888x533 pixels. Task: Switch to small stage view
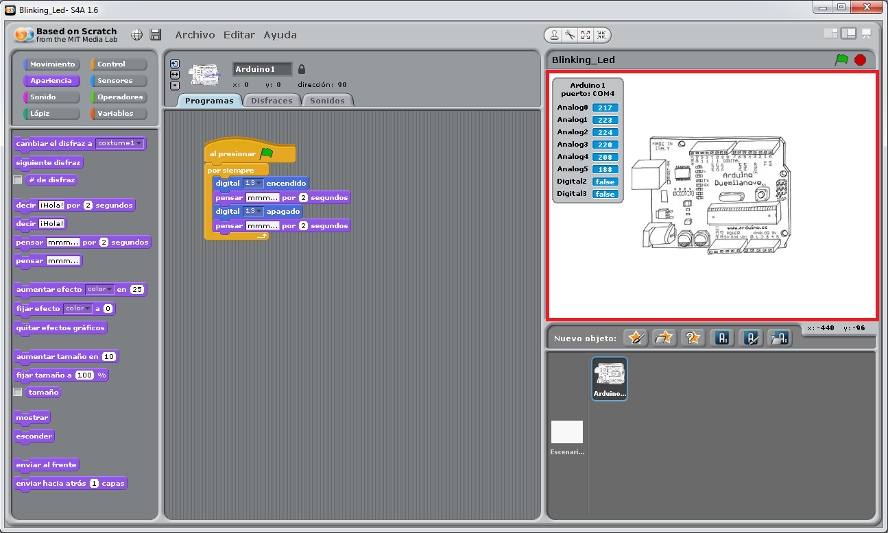coord(831,33)
